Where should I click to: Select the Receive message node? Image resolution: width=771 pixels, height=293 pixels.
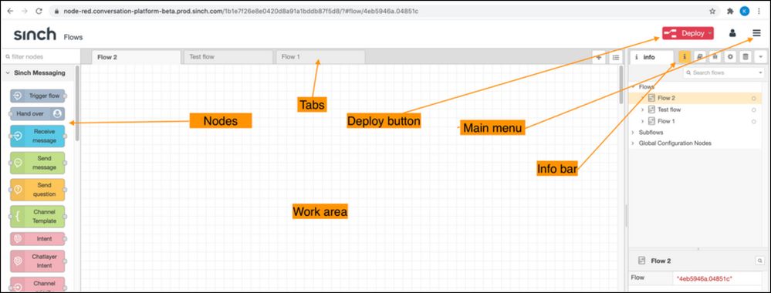pos(37,136)
